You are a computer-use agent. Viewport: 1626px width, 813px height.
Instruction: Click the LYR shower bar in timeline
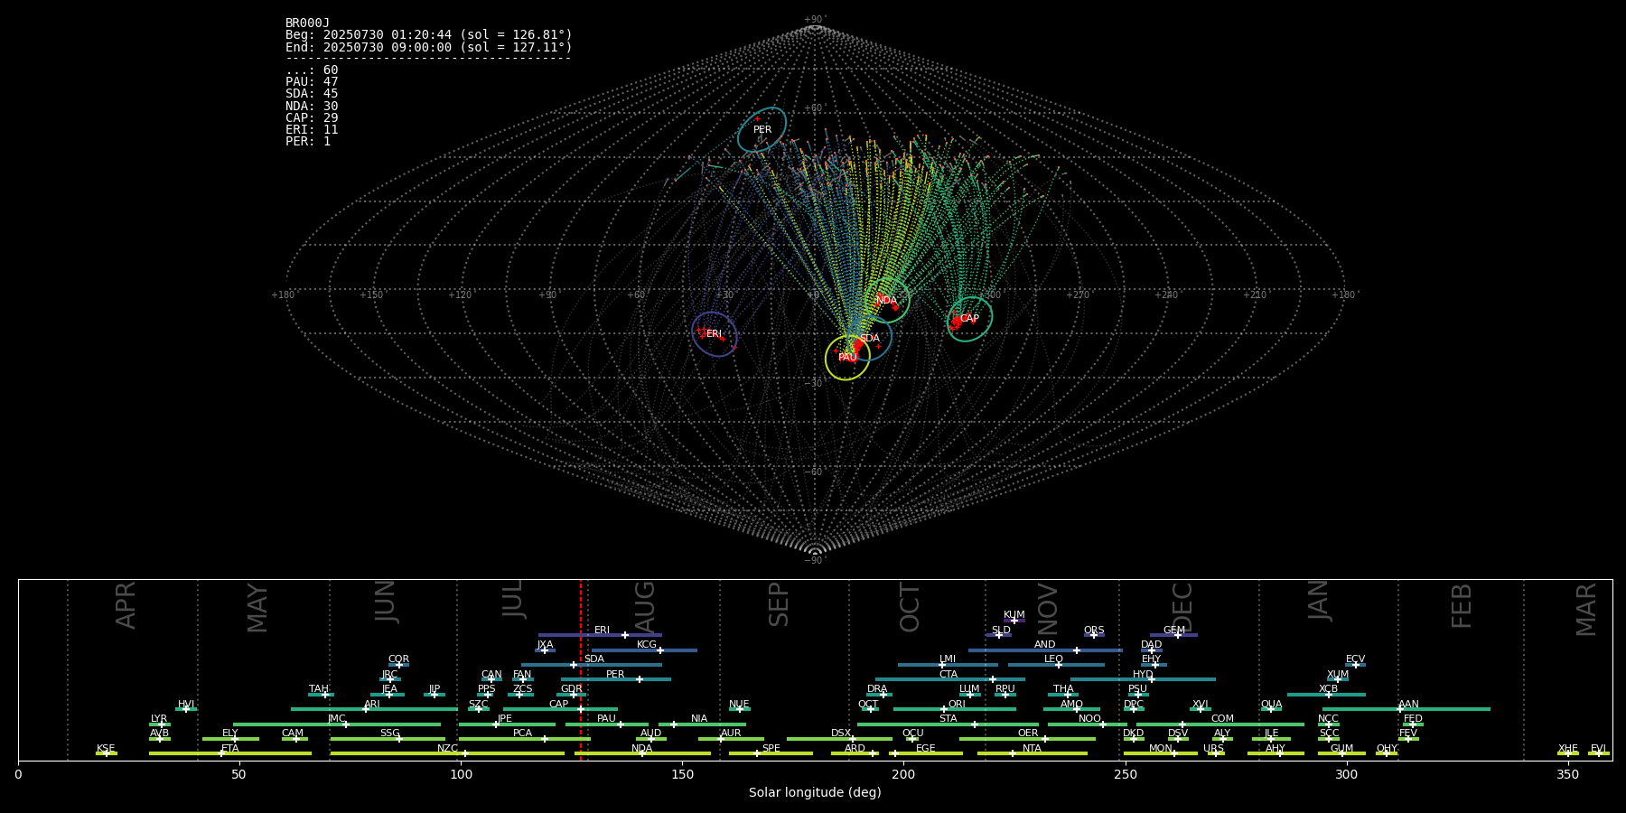click(159, 724)
